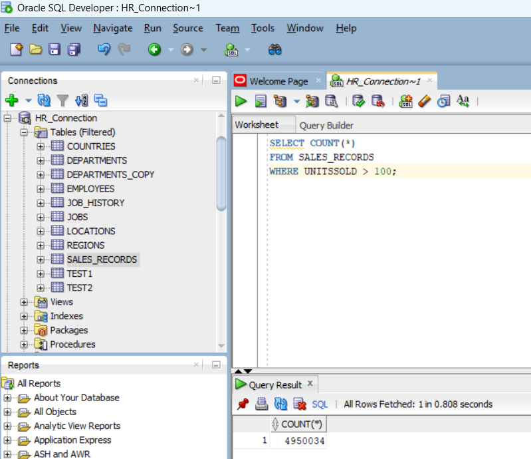
Task: Add new connection with green plus icon
Action: pyautogui.click(x=12, y=100)
